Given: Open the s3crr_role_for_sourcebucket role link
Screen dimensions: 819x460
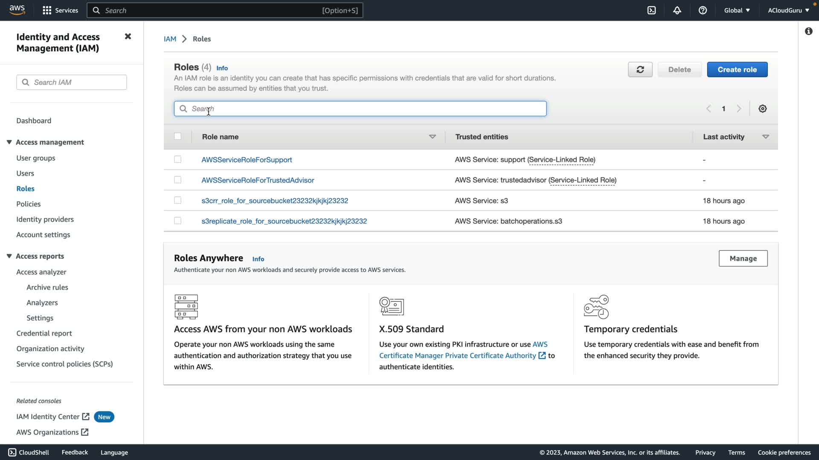Looking at the screenshot, I should (274, 201).
